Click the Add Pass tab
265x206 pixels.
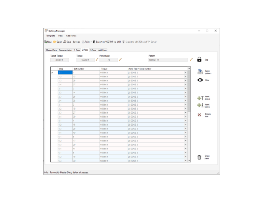pos(102,50)
